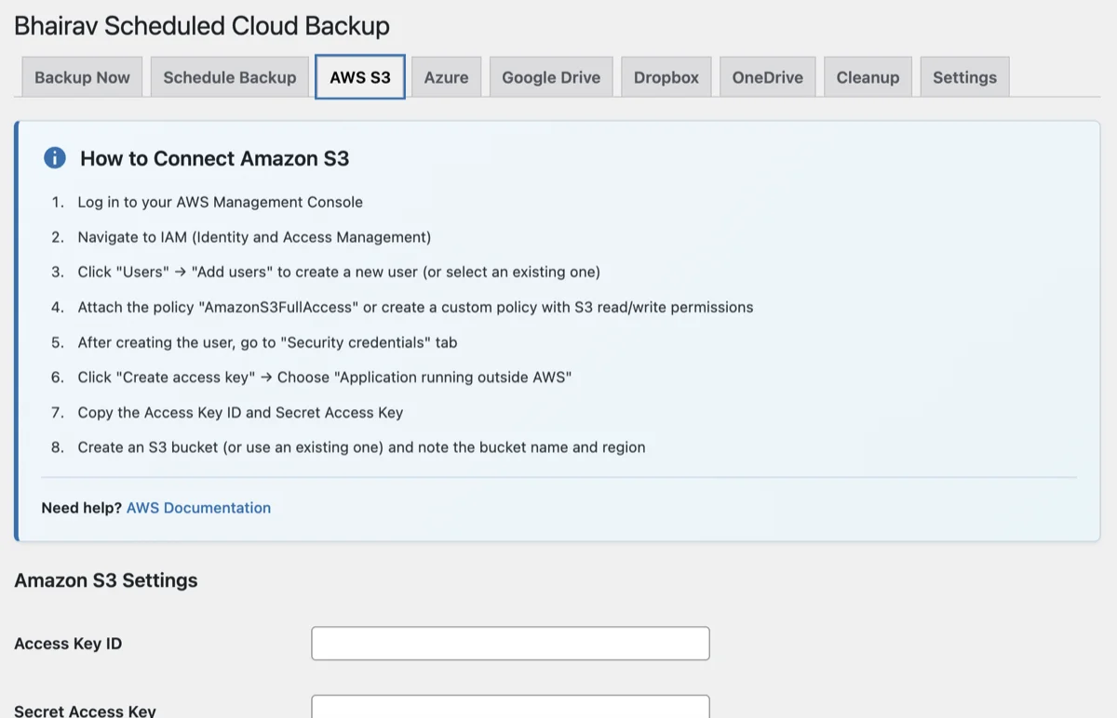This screenshot has width=1117, height=718.
Task: Click the Amazon S3 Settings heading
Action: pyautogui.click(x=104, y=579)
